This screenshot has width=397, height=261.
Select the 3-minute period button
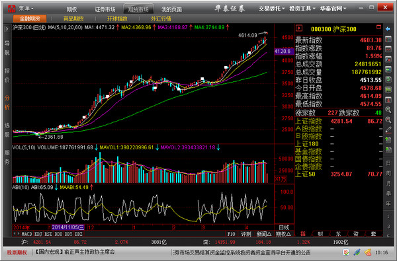(388, 226)
